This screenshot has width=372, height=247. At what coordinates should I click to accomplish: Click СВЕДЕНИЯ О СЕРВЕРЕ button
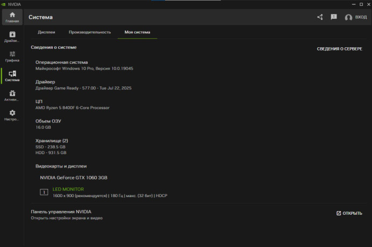(x=340, y=49)
